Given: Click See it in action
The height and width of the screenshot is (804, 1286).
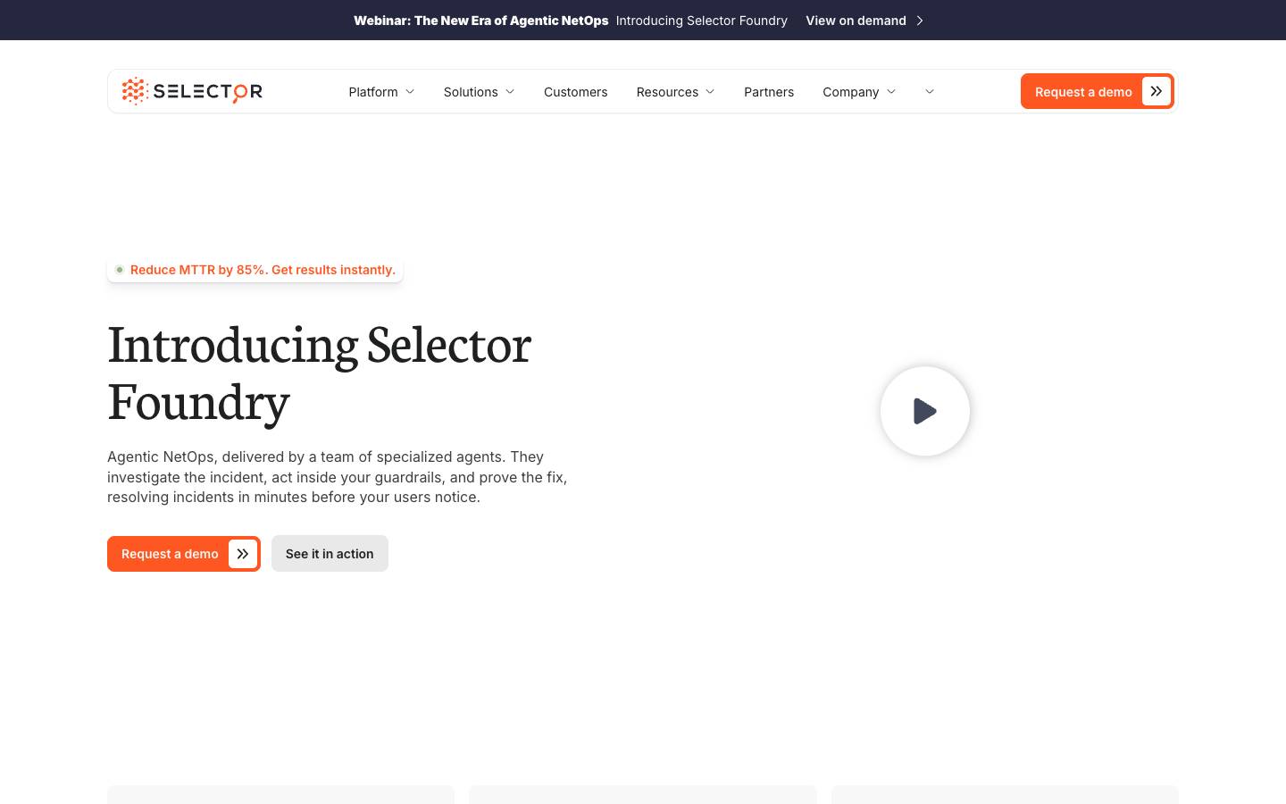Looking at the screenshot, I should [330, 554].
